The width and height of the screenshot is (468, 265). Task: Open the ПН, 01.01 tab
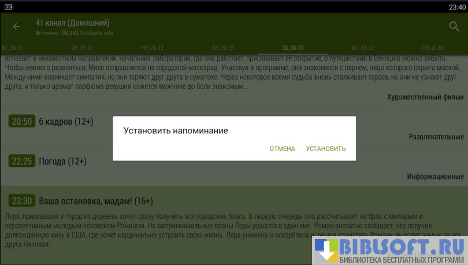click(x=433, y=48)
